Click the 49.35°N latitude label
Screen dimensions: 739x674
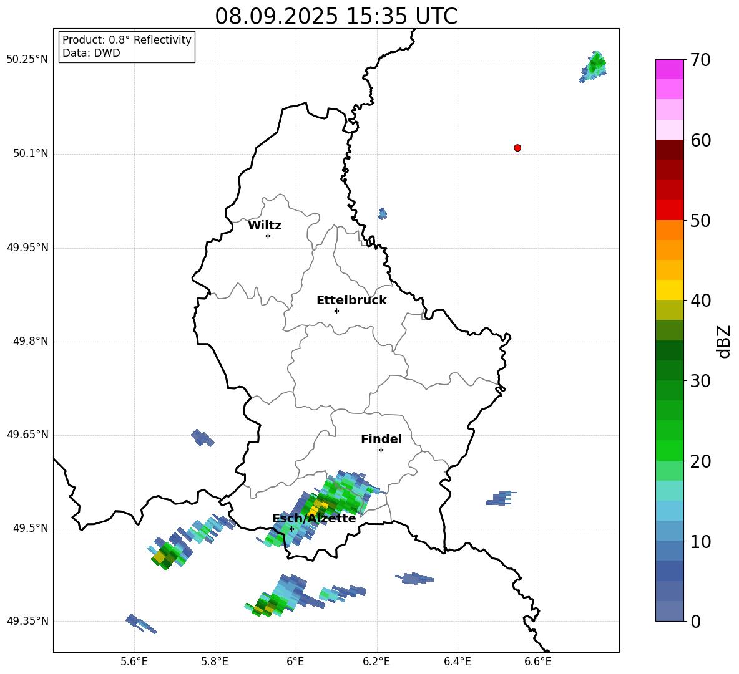27,621
